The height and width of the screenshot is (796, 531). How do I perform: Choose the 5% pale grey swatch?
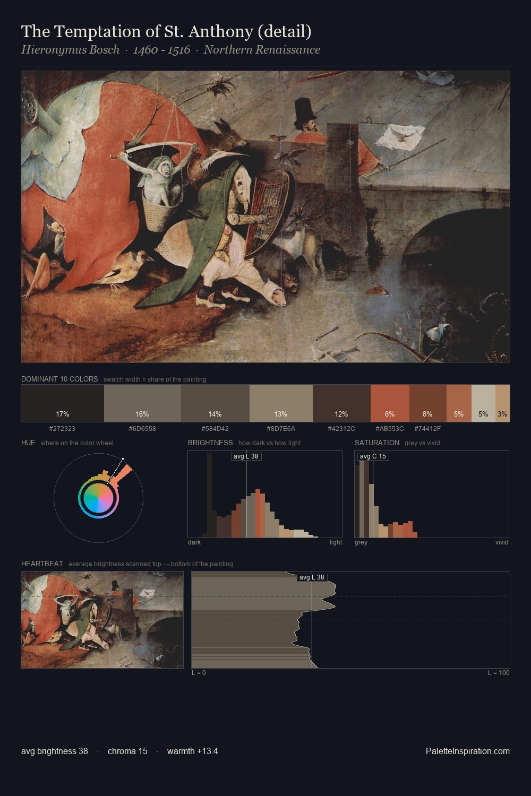483,403
